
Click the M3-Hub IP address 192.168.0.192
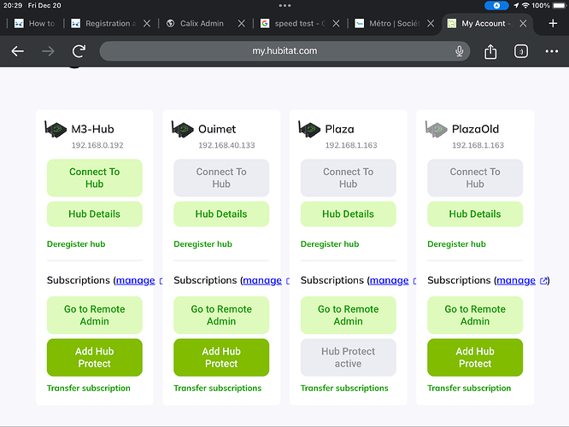pyautogui.click(x=97, y=145)
